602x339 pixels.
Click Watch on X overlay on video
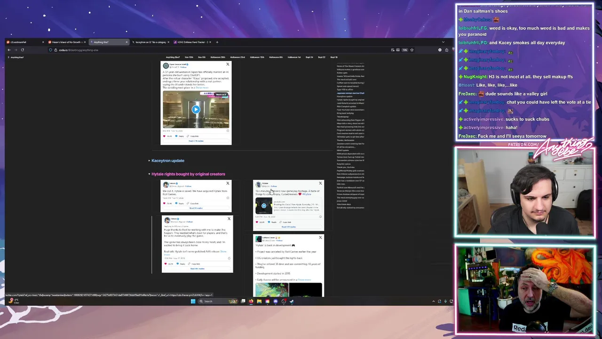(x=221, y=95)
